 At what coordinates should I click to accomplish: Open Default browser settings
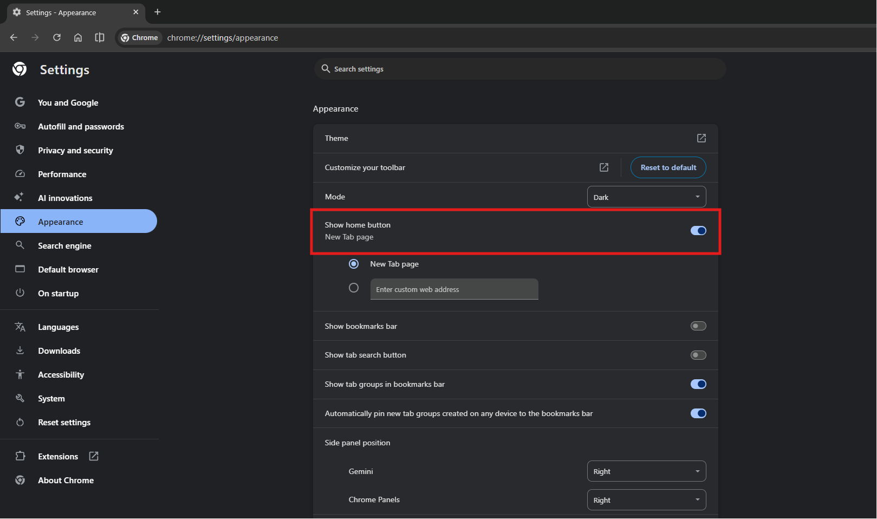68,270
